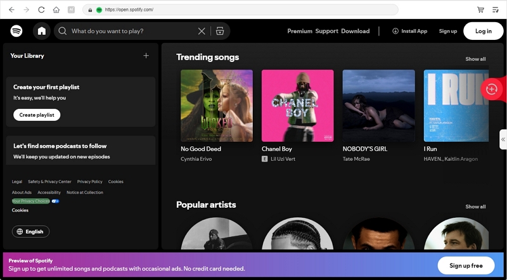Open the Accessibility link
The image size is (507, 280).
pyautogui.click(x=49, y=193)
